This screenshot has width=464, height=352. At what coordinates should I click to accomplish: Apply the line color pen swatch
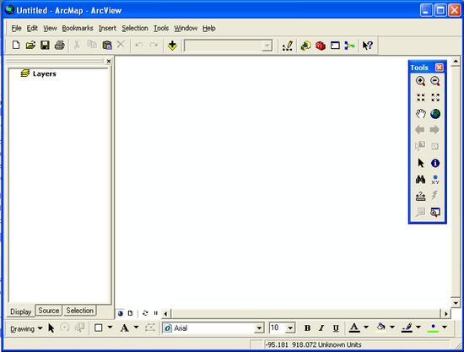407,328
